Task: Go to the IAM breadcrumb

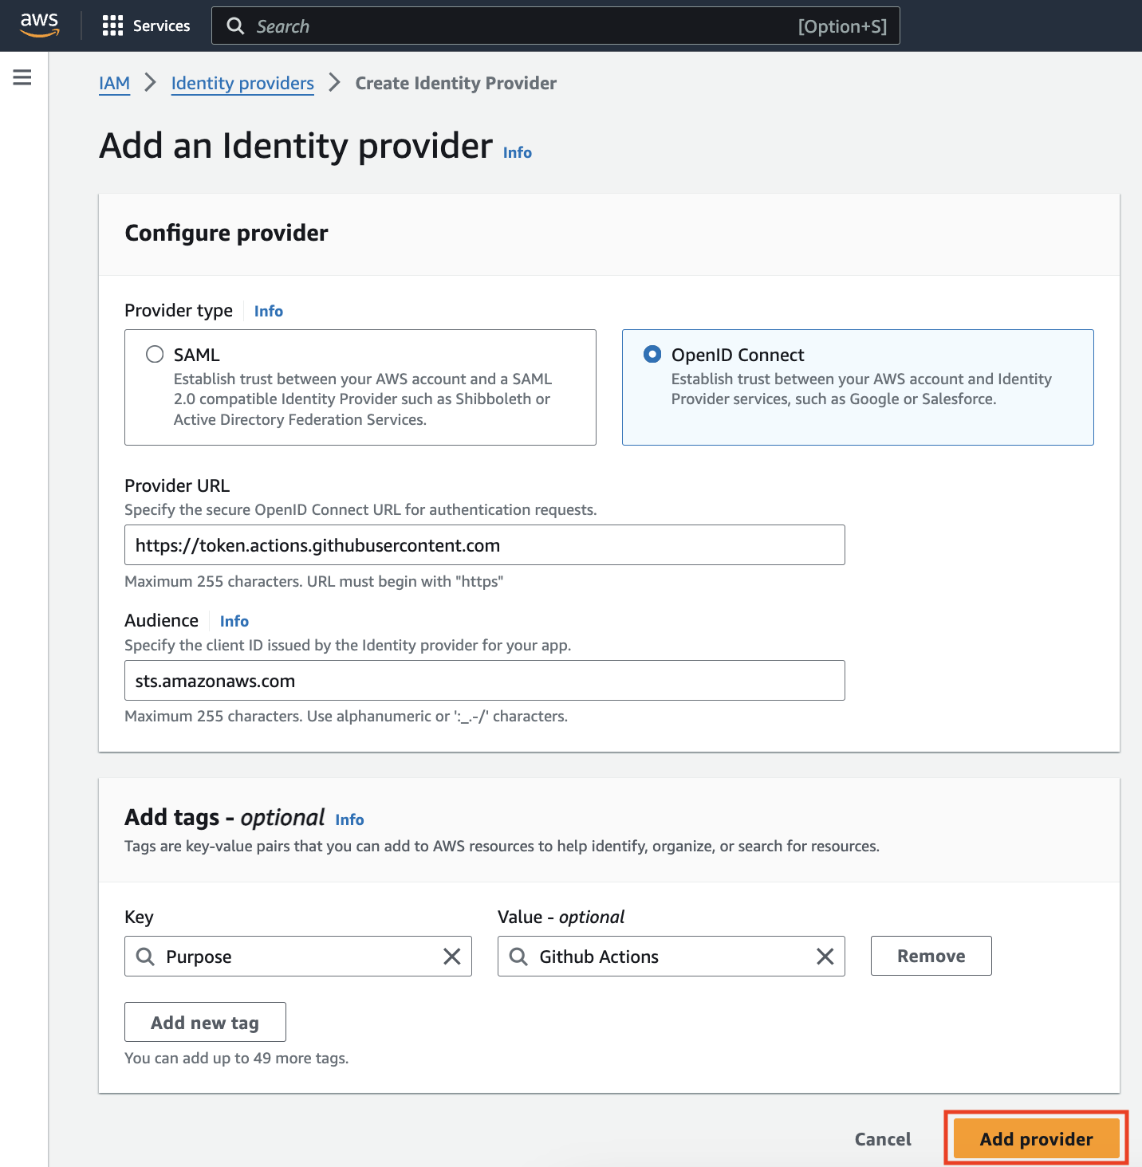Action: pyautogui.click(x=114, y=84)
